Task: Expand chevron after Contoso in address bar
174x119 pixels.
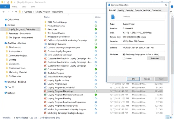Action: (34, 12)
